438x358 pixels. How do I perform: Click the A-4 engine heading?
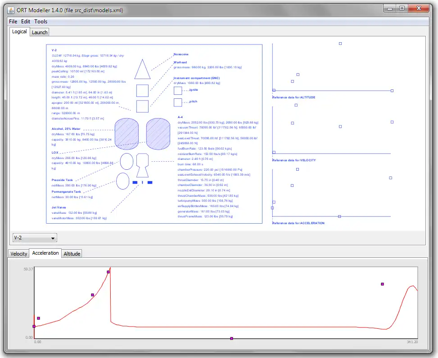pos(180,117)
